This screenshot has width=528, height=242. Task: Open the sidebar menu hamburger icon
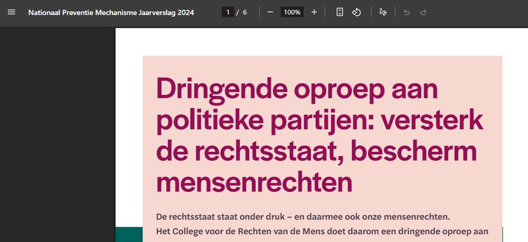pos(12,13)
